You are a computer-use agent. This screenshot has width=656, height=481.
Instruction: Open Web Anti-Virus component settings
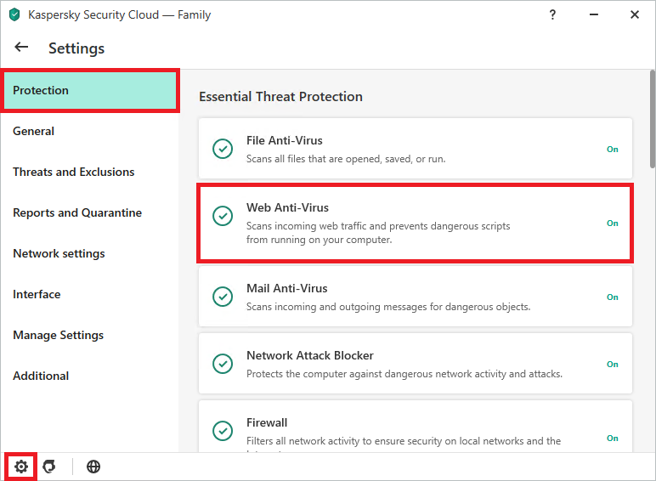(x=416, y=224)
